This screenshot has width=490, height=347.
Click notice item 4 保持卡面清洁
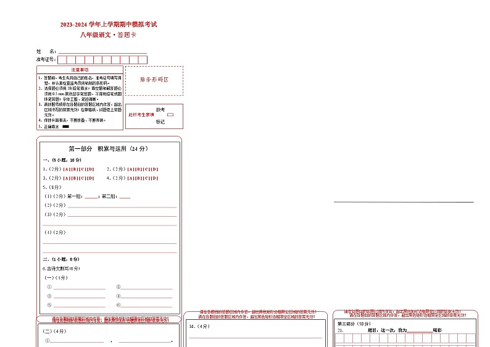(72, 120)
